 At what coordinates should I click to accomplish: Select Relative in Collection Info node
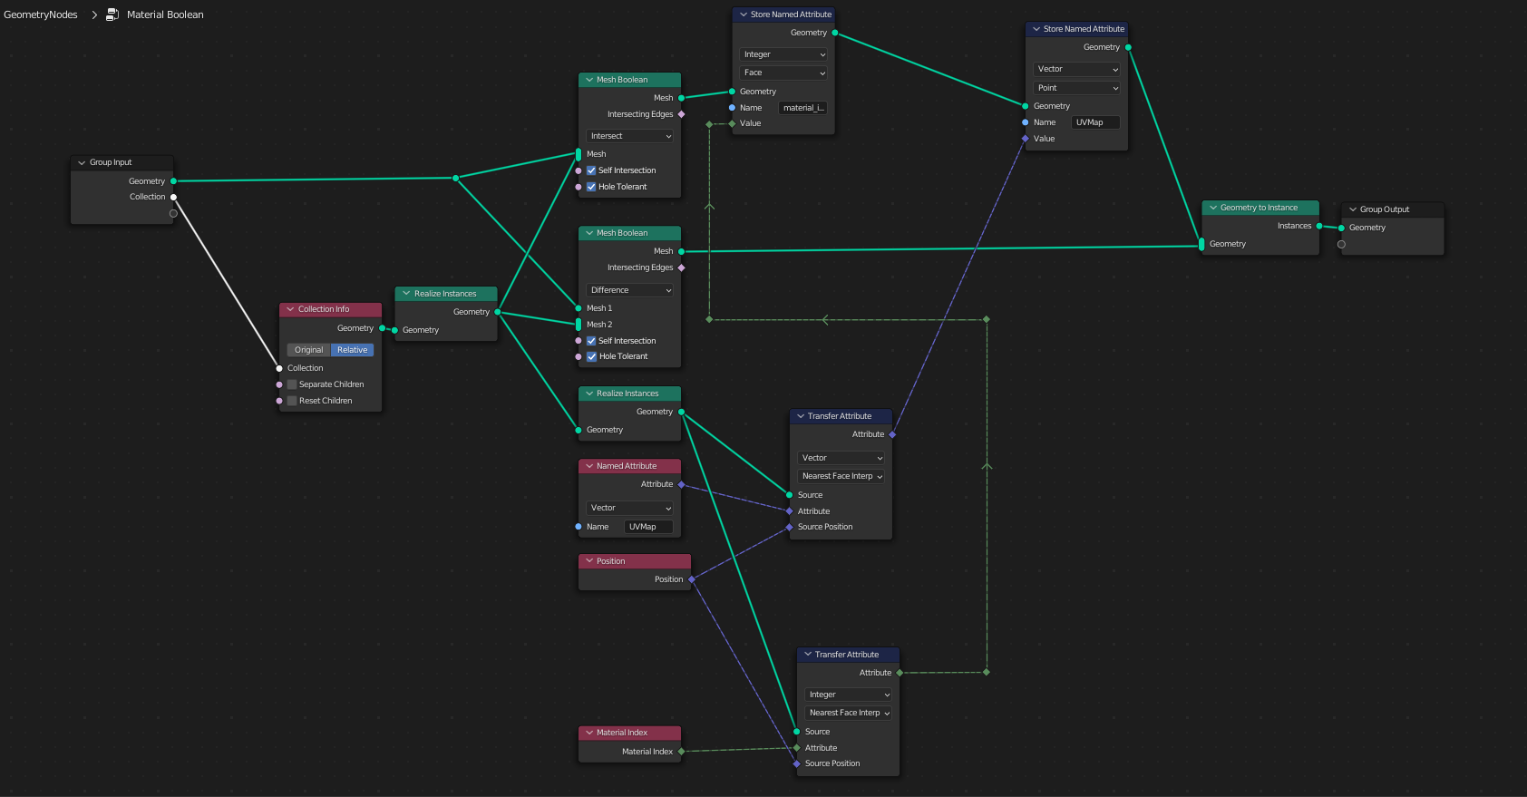pos(352,350)
